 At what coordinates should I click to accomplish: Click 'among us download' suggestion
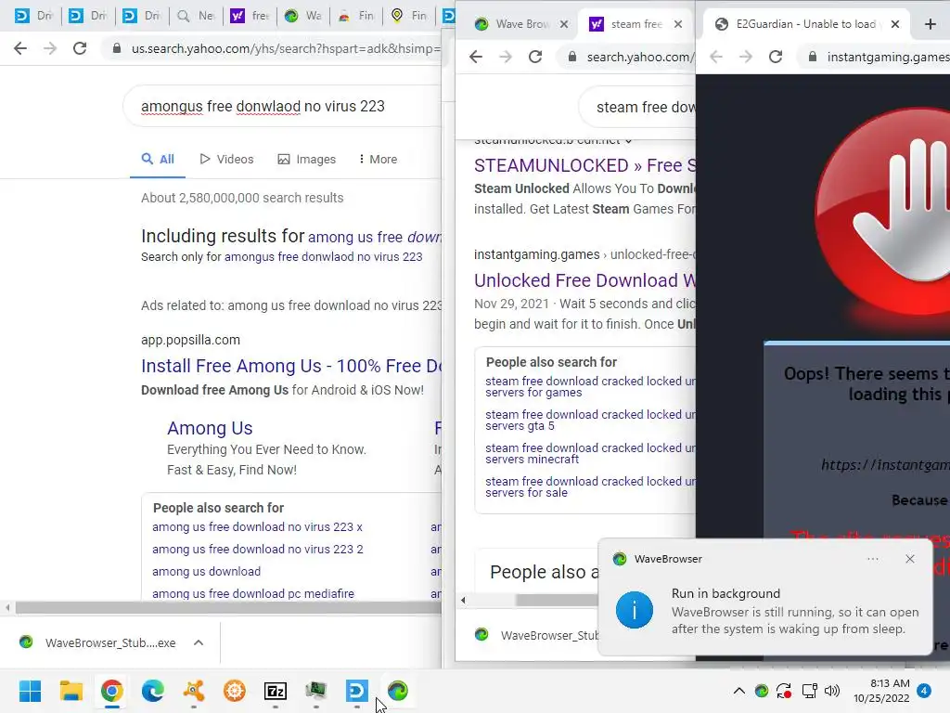tap(207, 571)
